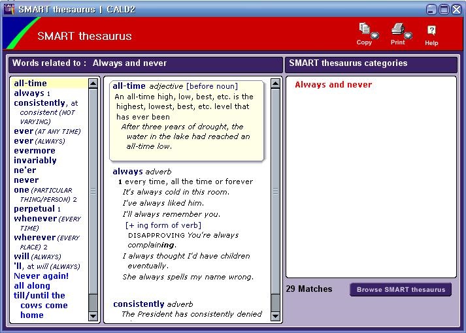
Task: Maximize the SMART thesaurus window
Action: tap(444, 9)
